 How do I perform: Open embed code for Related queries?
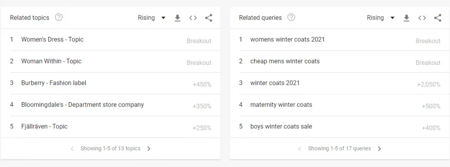pyautogui.click(x=422, y=18)
